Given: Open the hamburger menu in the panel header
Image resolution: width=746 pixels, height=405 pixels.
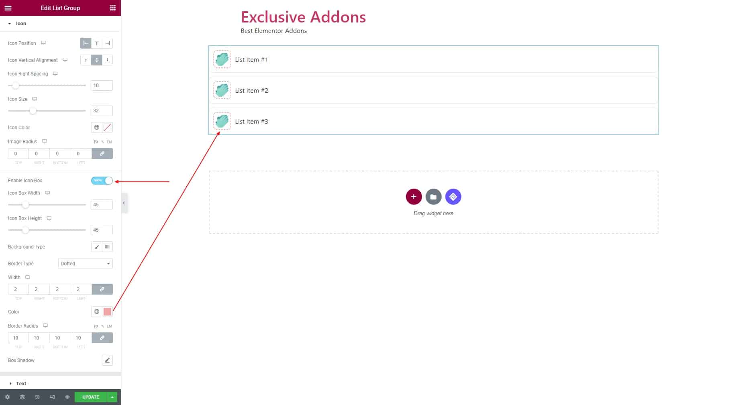Looking at the screenshot, I should coord(8,8).
